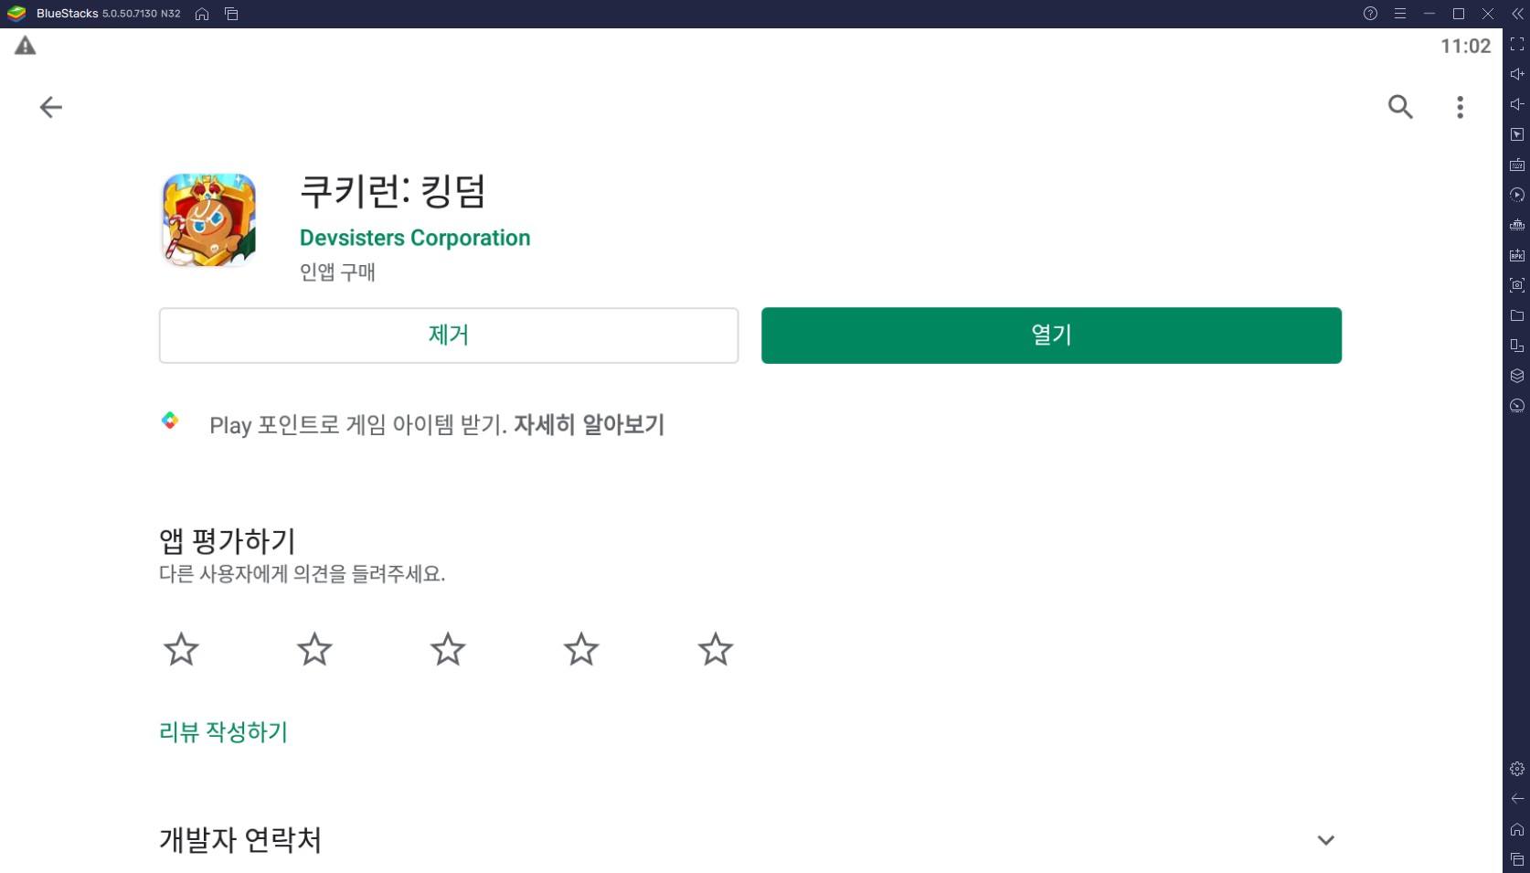Click 리뷰 작성하기 to write review
The image size is (1530, 873).
(x=223, y=732)
